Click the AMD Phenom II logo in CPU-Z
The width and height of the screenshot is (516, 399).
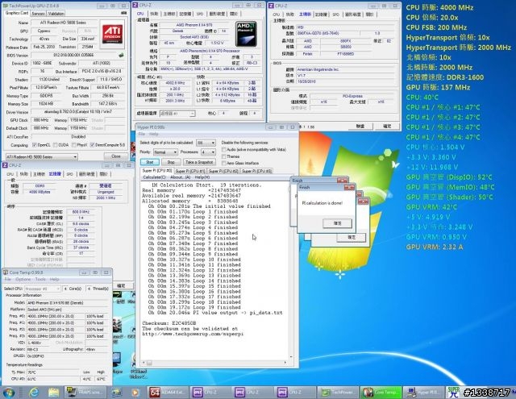coord(246,34)
